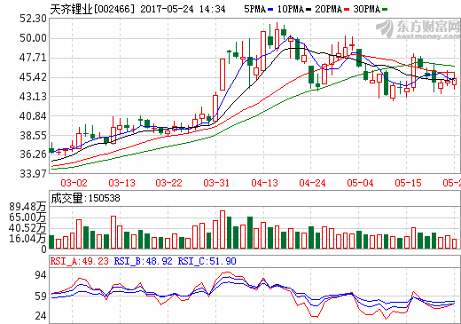
Task: Click date axis label 04-13
Action: point(264,183)
